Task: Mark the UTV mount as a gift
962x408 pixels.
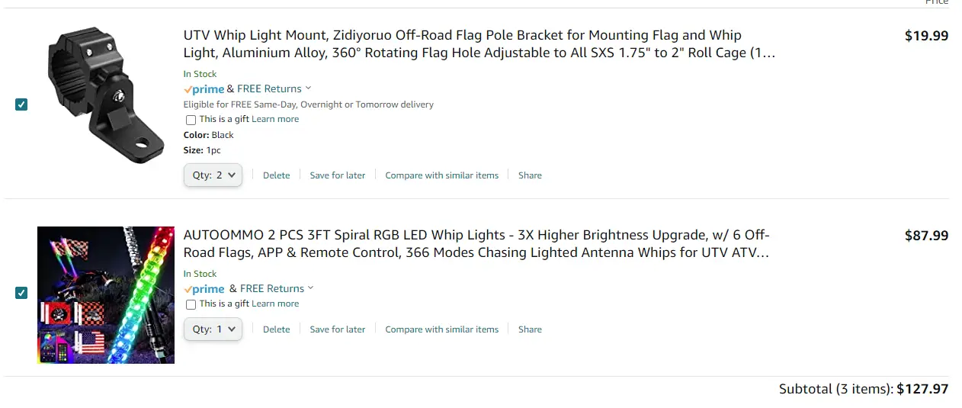Action: [x=191, y=120]
